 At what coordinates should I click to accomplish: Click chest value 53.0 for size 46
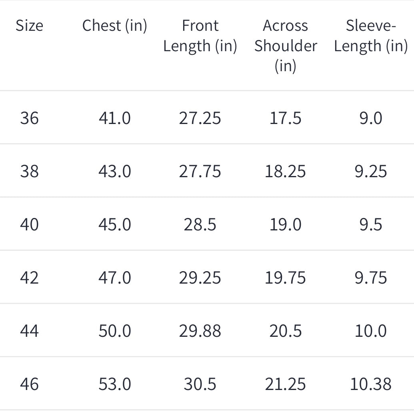point(114,384)
